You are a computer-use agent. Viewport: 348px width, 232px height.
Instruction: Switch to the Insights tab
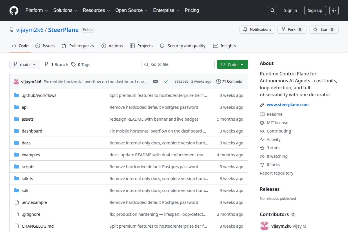pos(224,46)
